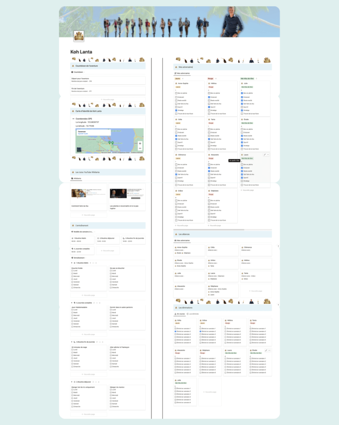The width and height of the screenshot is (339, 425).
Task: Click the icon beside Les tutos YouTube Wikilanta
Action: click(73, 172)
